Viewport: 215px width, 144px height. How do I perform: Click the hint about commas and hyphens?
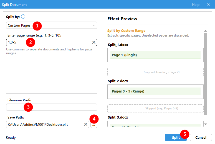[x=49, y=51]
